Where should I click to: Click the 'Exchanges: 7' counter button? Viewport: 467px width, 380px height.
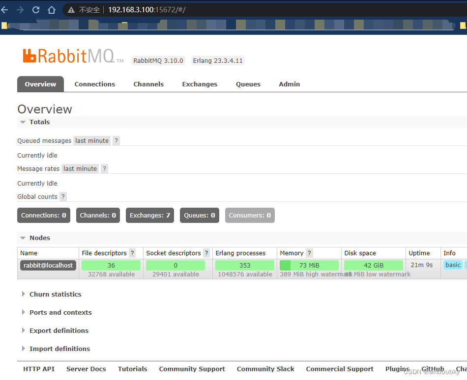149,215
